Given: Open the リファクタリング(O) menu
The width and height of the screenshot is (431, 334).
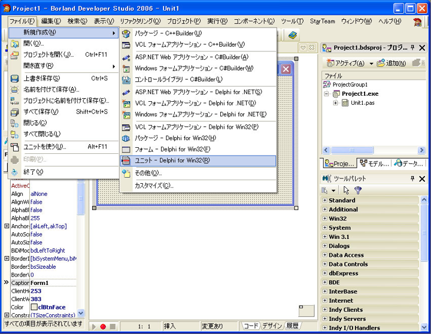Looking at the screenshot, I should pyautogui.click(x=140, y=21).
